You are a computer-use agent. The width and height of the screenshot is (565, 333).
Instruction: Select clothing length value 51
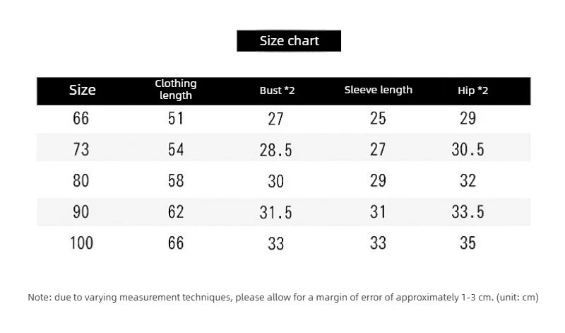tap(176, 118)
